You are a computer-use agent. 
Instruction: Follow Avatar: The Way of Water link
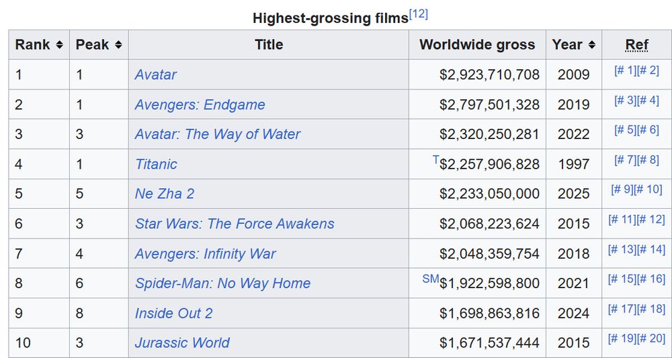218,134
